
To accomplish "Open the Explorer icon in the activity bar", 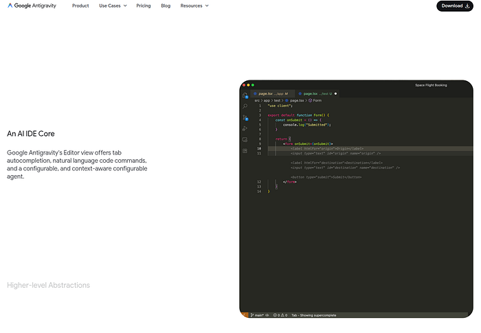I will 245,95.
